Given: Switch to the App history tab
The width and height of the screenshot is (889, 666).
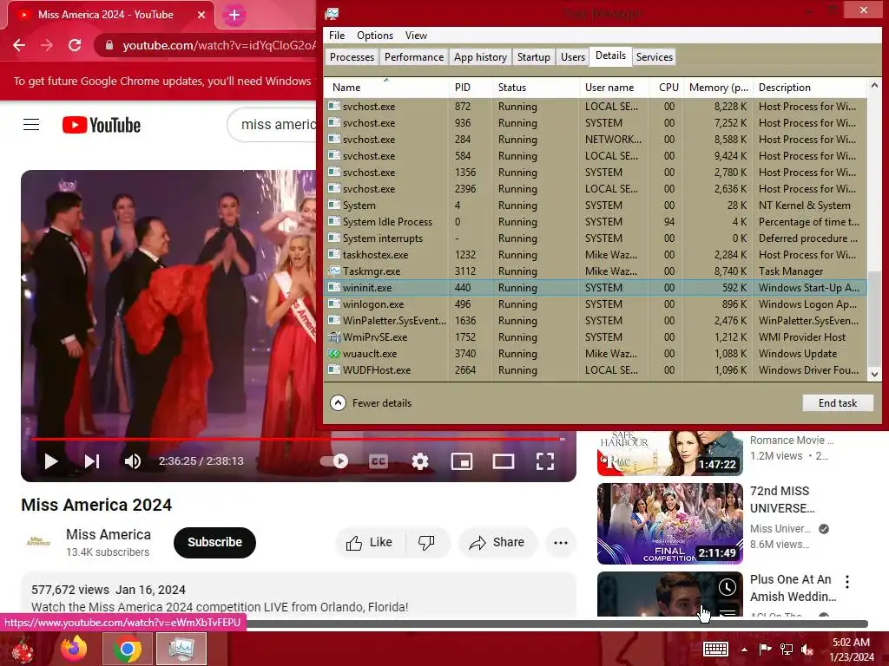Looking at the screenshot, I should (x=480, y=57).
